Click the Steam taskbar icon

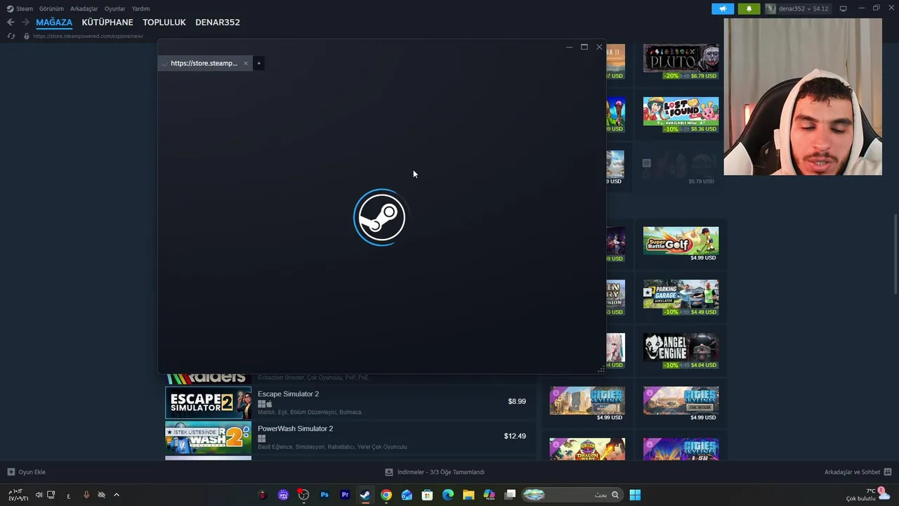(365, 495)
